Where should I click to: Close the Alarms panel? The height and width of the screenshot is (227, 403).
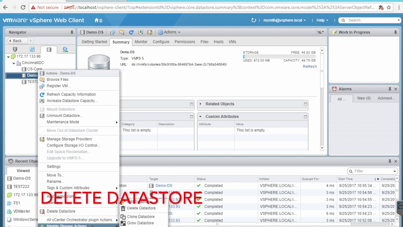396,89
